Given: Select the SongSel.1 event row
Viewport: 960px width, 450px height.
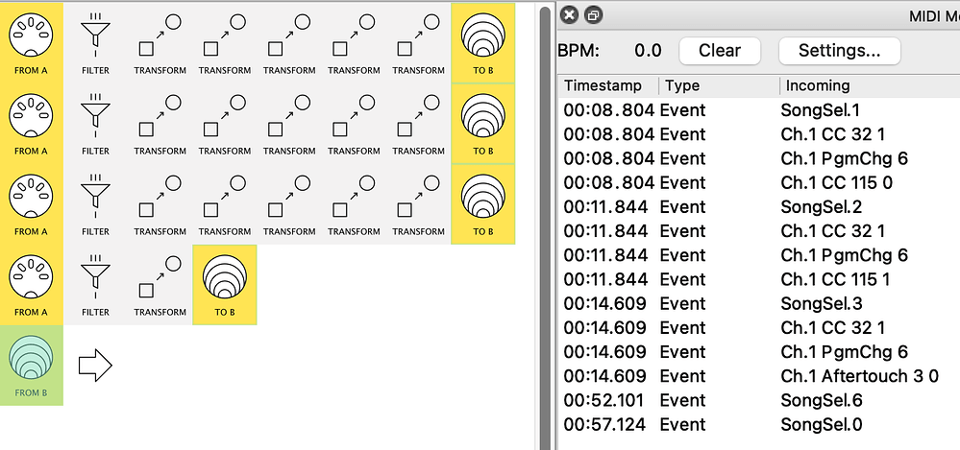Looking at the screenshot, I should (x=750, y=109).
